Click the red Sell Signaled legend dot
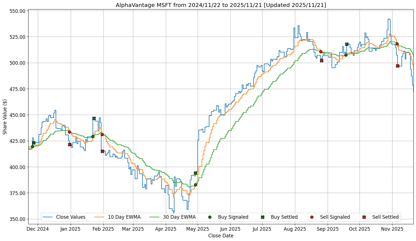Image resolution: width=416 pixels, height=241 pixels. pos(312,217)
